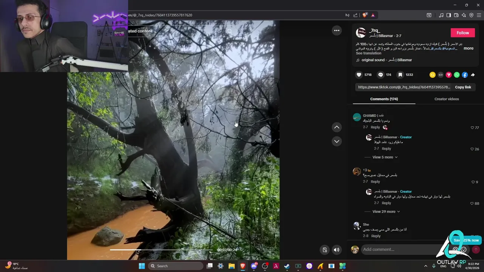The image size is (484, 272).
Task: Switch to Comments (174) tab
Action: (384, 99)
